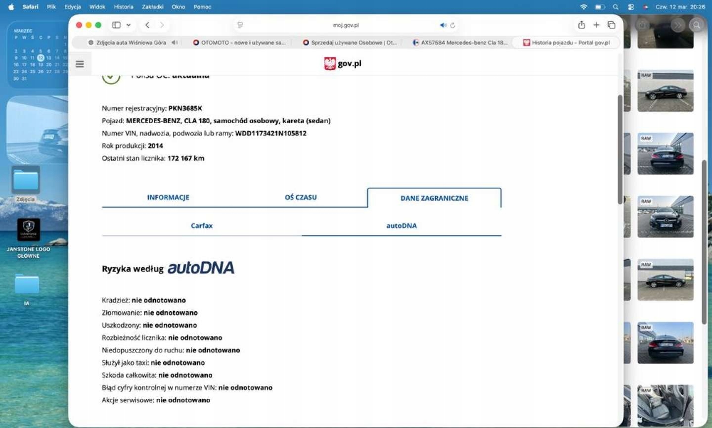This screenshot has height=428, width=712.
Task: Click the Safari page vertical scrollbar
Action: tap(620, 149)
